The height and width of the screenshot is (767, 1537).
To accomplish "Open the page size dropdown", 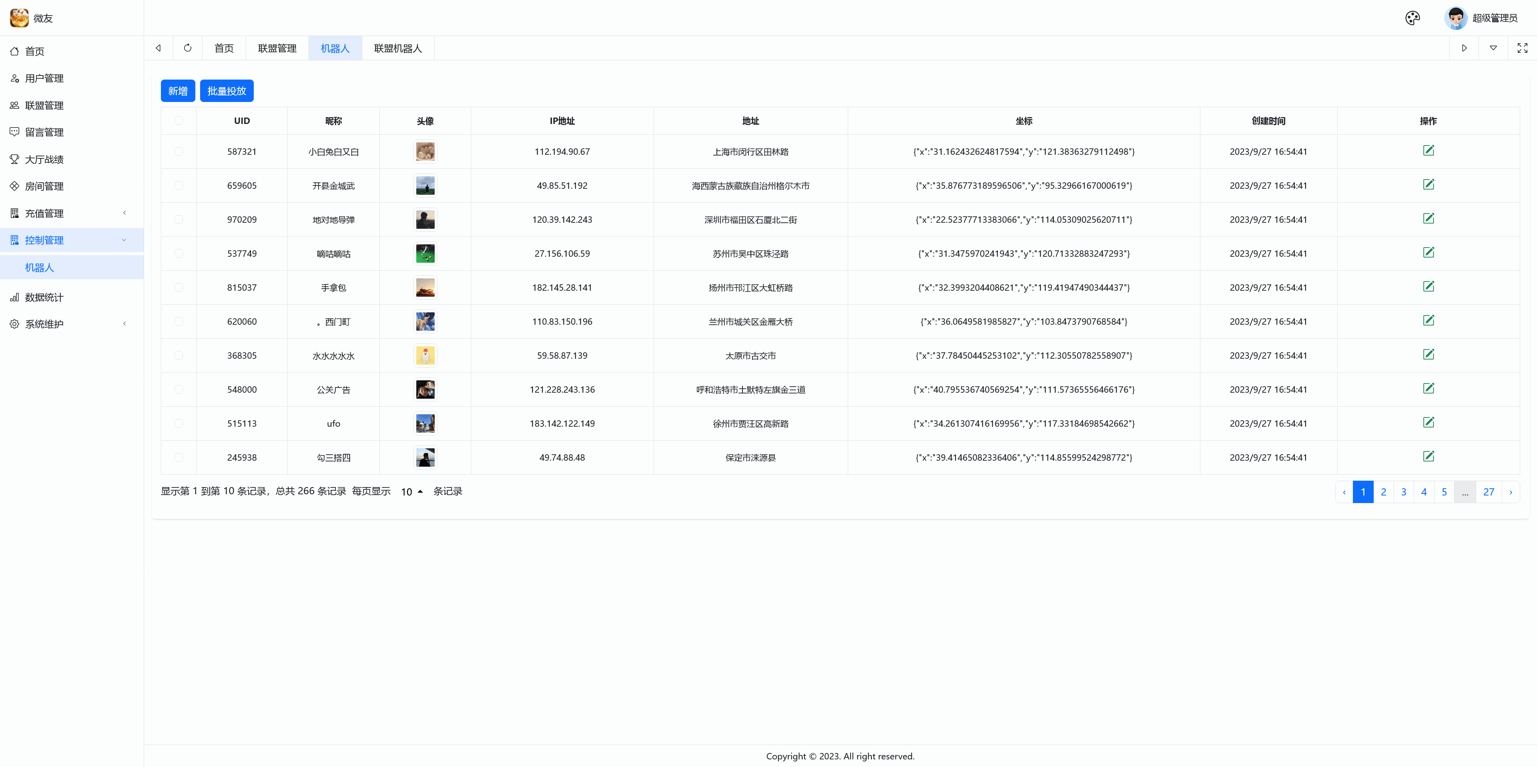I will click(x=412, y=491).
